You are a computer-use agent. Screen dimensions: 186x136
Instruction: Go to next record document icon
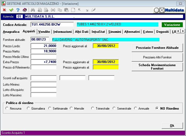[x=46, y=10]
